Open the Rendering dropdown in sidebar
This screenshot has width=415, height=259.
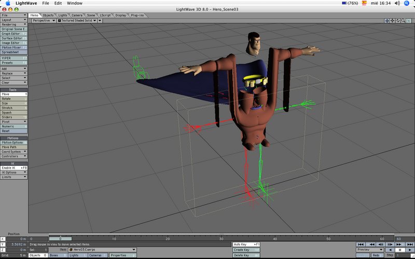tap(14, 24)
